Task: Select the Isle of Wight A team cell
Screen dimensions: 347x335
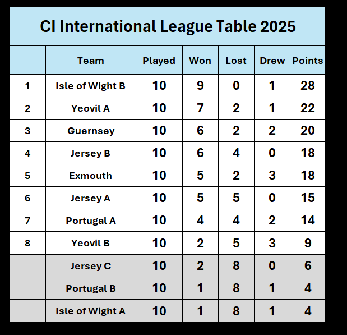Action: click(90, 311)
